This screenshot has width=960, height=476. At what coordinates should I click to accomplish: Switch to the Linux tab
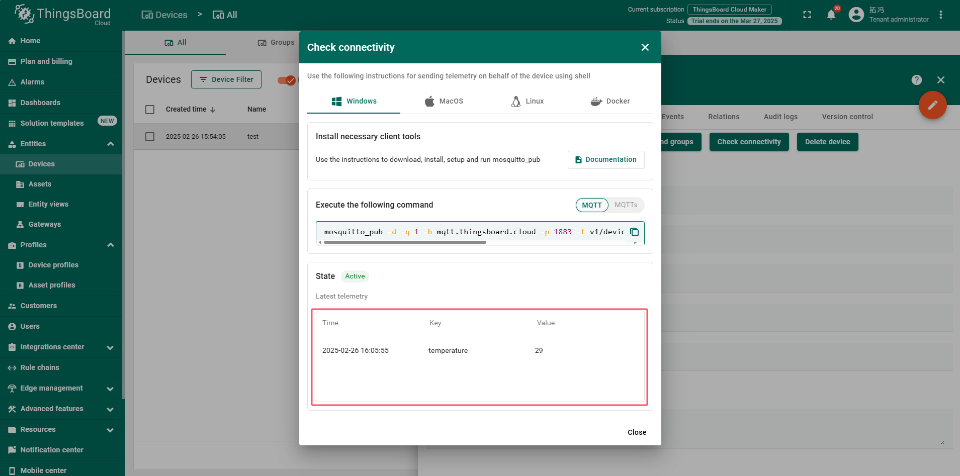point(528,101)
